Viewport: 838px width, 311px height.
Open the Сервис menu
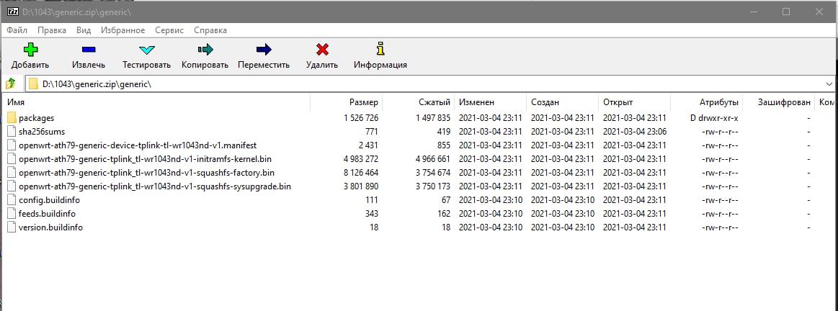tap(169, 30)
